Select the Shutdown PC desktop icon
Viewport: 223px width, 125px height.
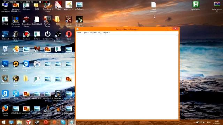[47, 35]
